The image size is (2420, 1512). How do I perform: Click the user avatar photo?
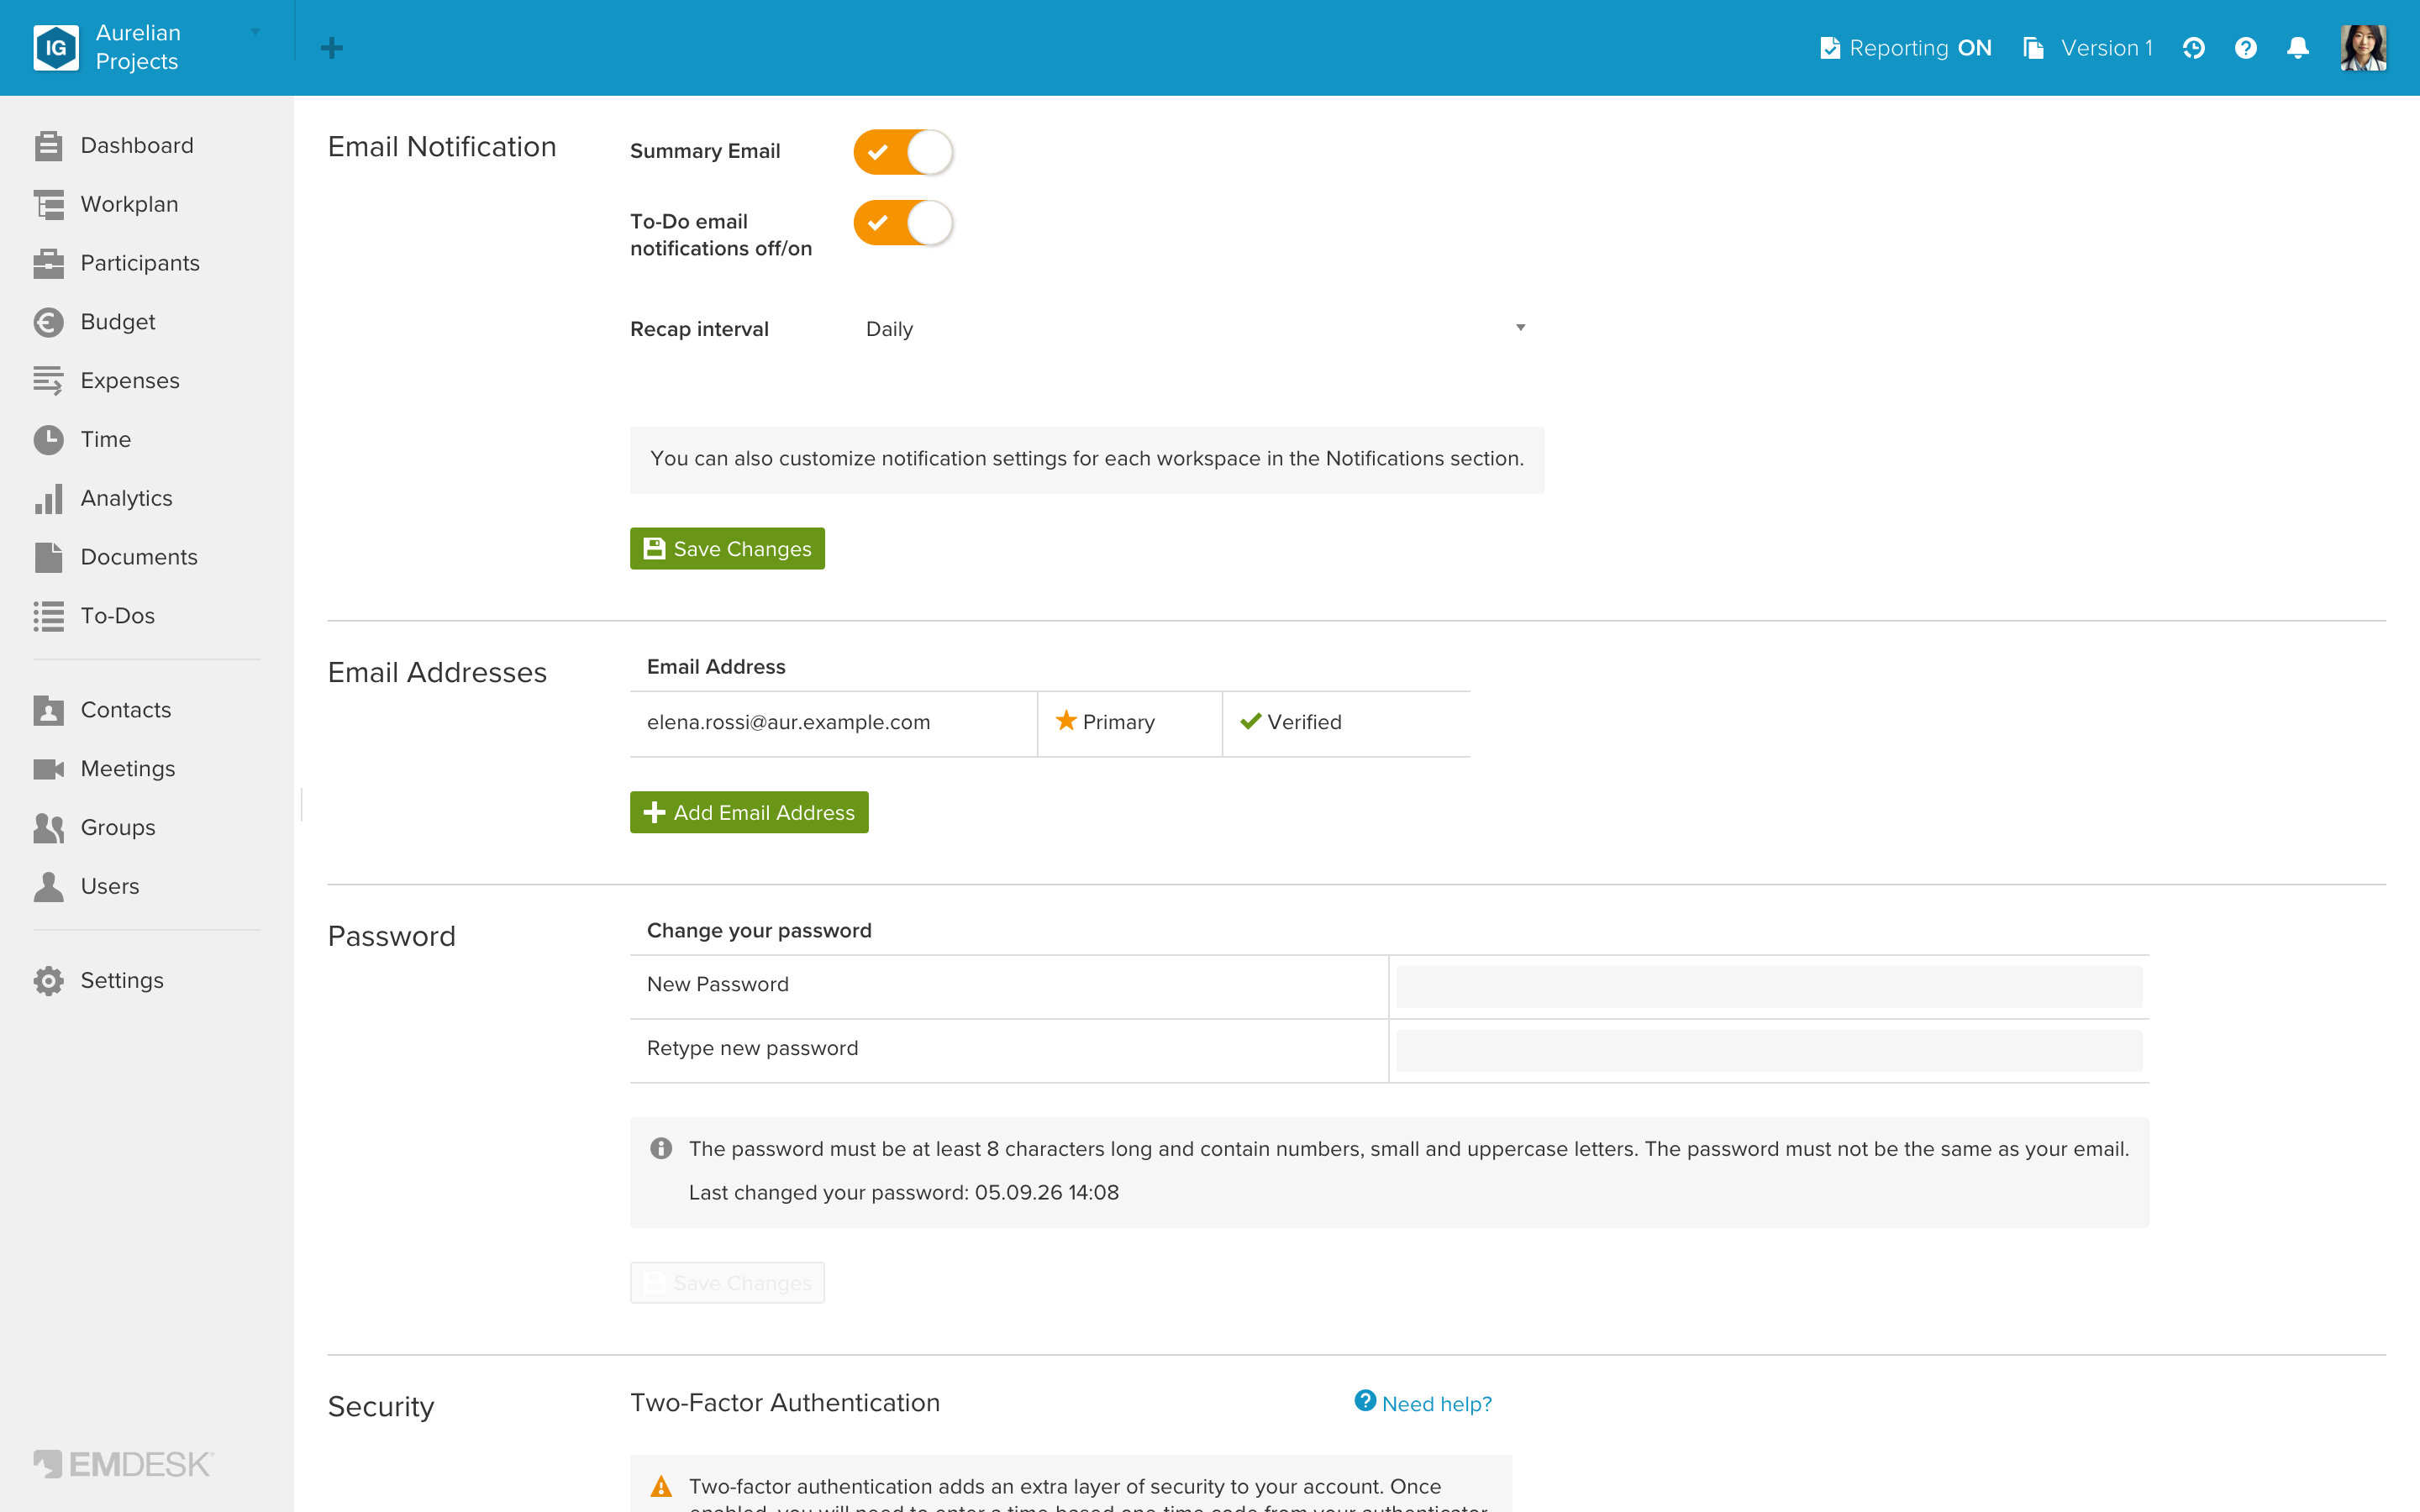tap(2363, 48)
